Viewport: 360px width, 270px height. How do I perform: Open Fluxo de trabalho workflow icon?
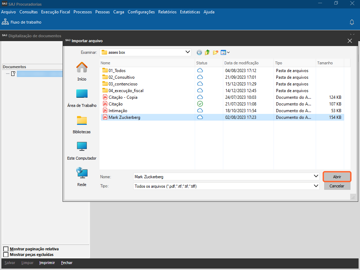tap(5, 22)
